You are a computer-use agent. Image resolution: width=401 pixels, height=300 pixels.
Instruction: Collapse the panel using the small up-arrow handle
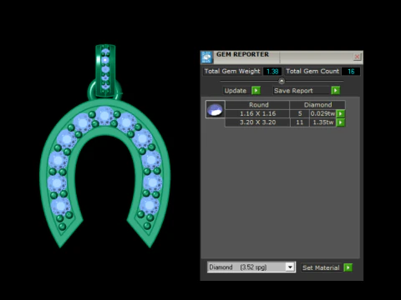282,81
